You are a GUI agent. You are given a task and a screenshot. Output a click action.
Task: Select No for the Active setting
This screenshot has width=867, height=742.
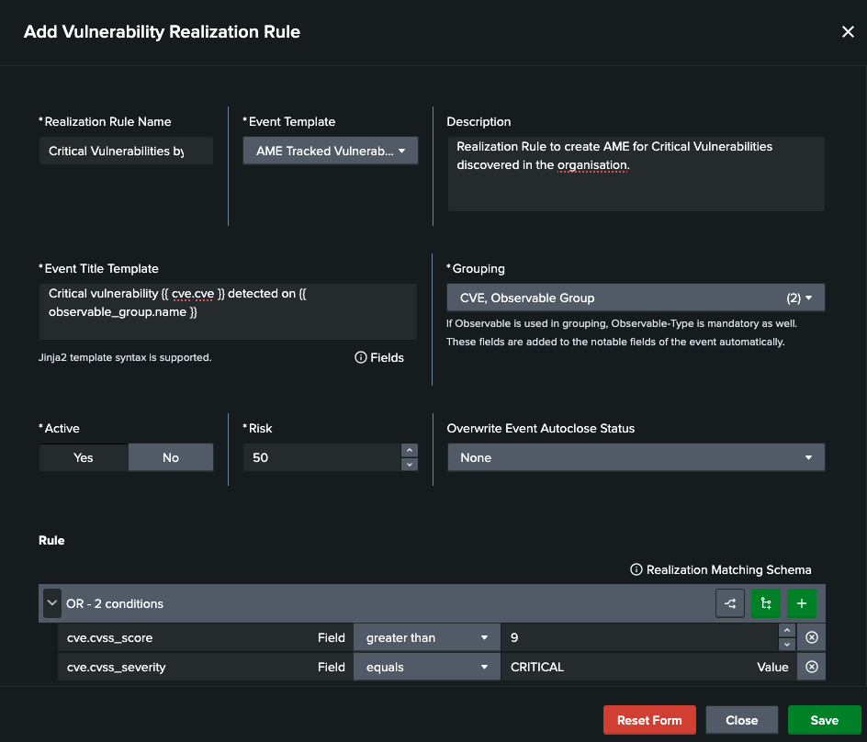coord(170,456)
